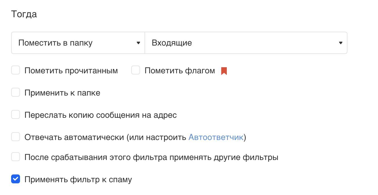Click the 'Применять фильтр к спаму' label text
378x195 pixels.
coord(78,180)
